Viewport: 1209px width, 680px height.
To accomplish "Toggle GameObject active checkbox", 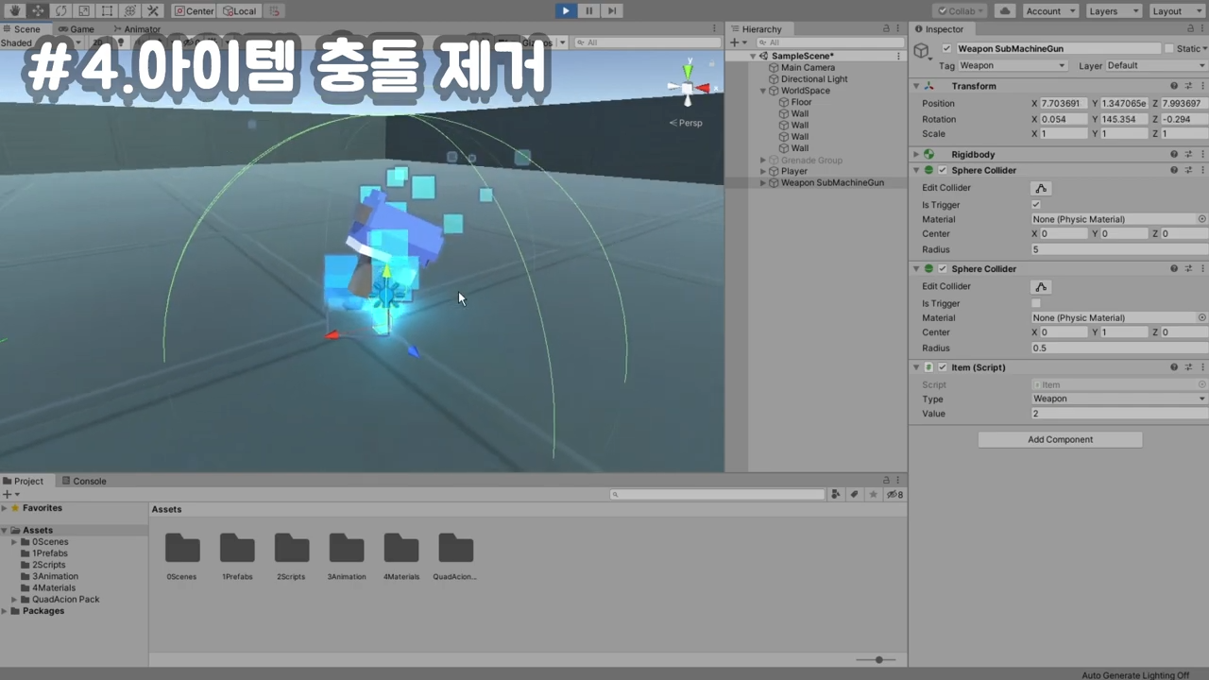I will 947,48.
